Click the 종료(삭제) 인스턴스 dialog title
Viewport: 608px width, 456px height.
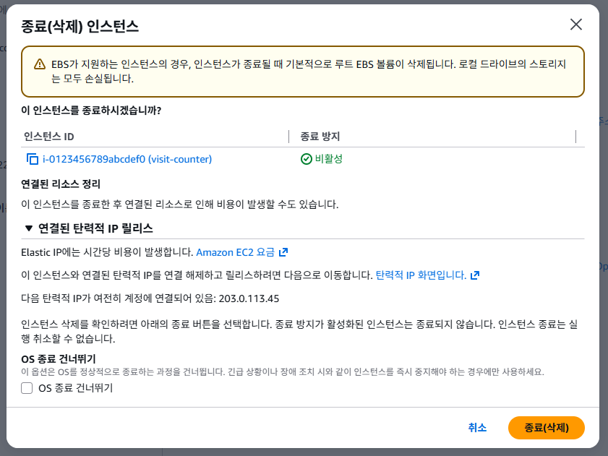pyautogui.click(x=80, y=26)
